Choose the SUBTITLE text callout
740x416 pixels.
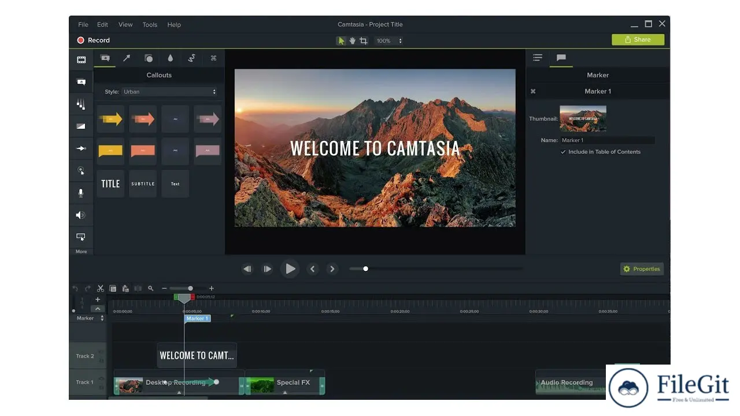point(143,184)
